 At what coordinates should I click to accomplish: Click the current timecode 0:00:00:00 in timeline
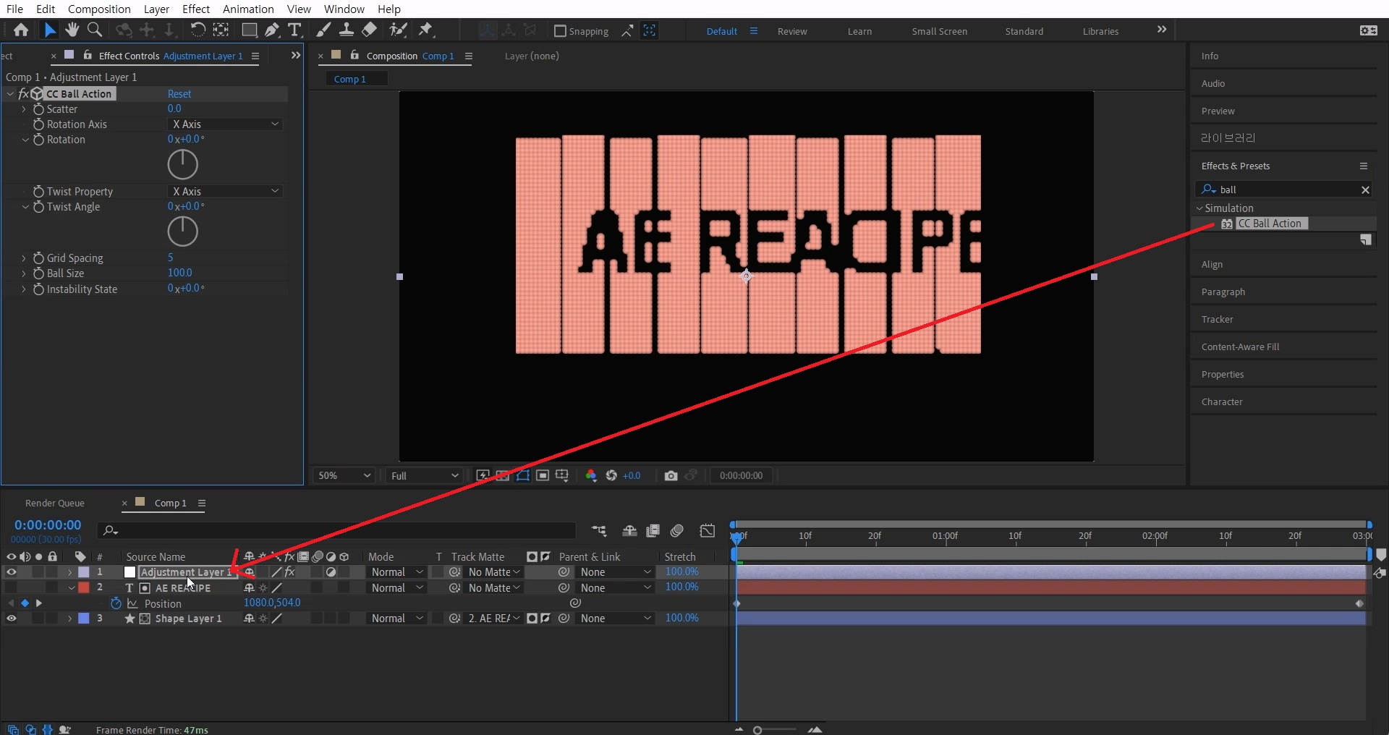pyautogui.click(x=48, y=525)
